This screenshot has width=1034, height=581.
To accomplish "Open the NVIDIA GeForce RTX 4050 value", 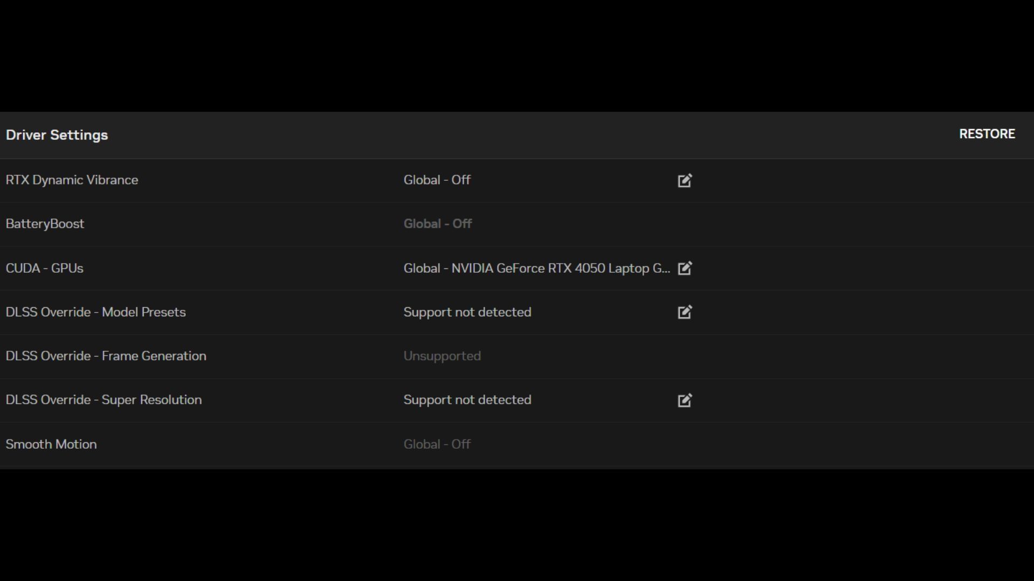I will (x=536, y=268).
